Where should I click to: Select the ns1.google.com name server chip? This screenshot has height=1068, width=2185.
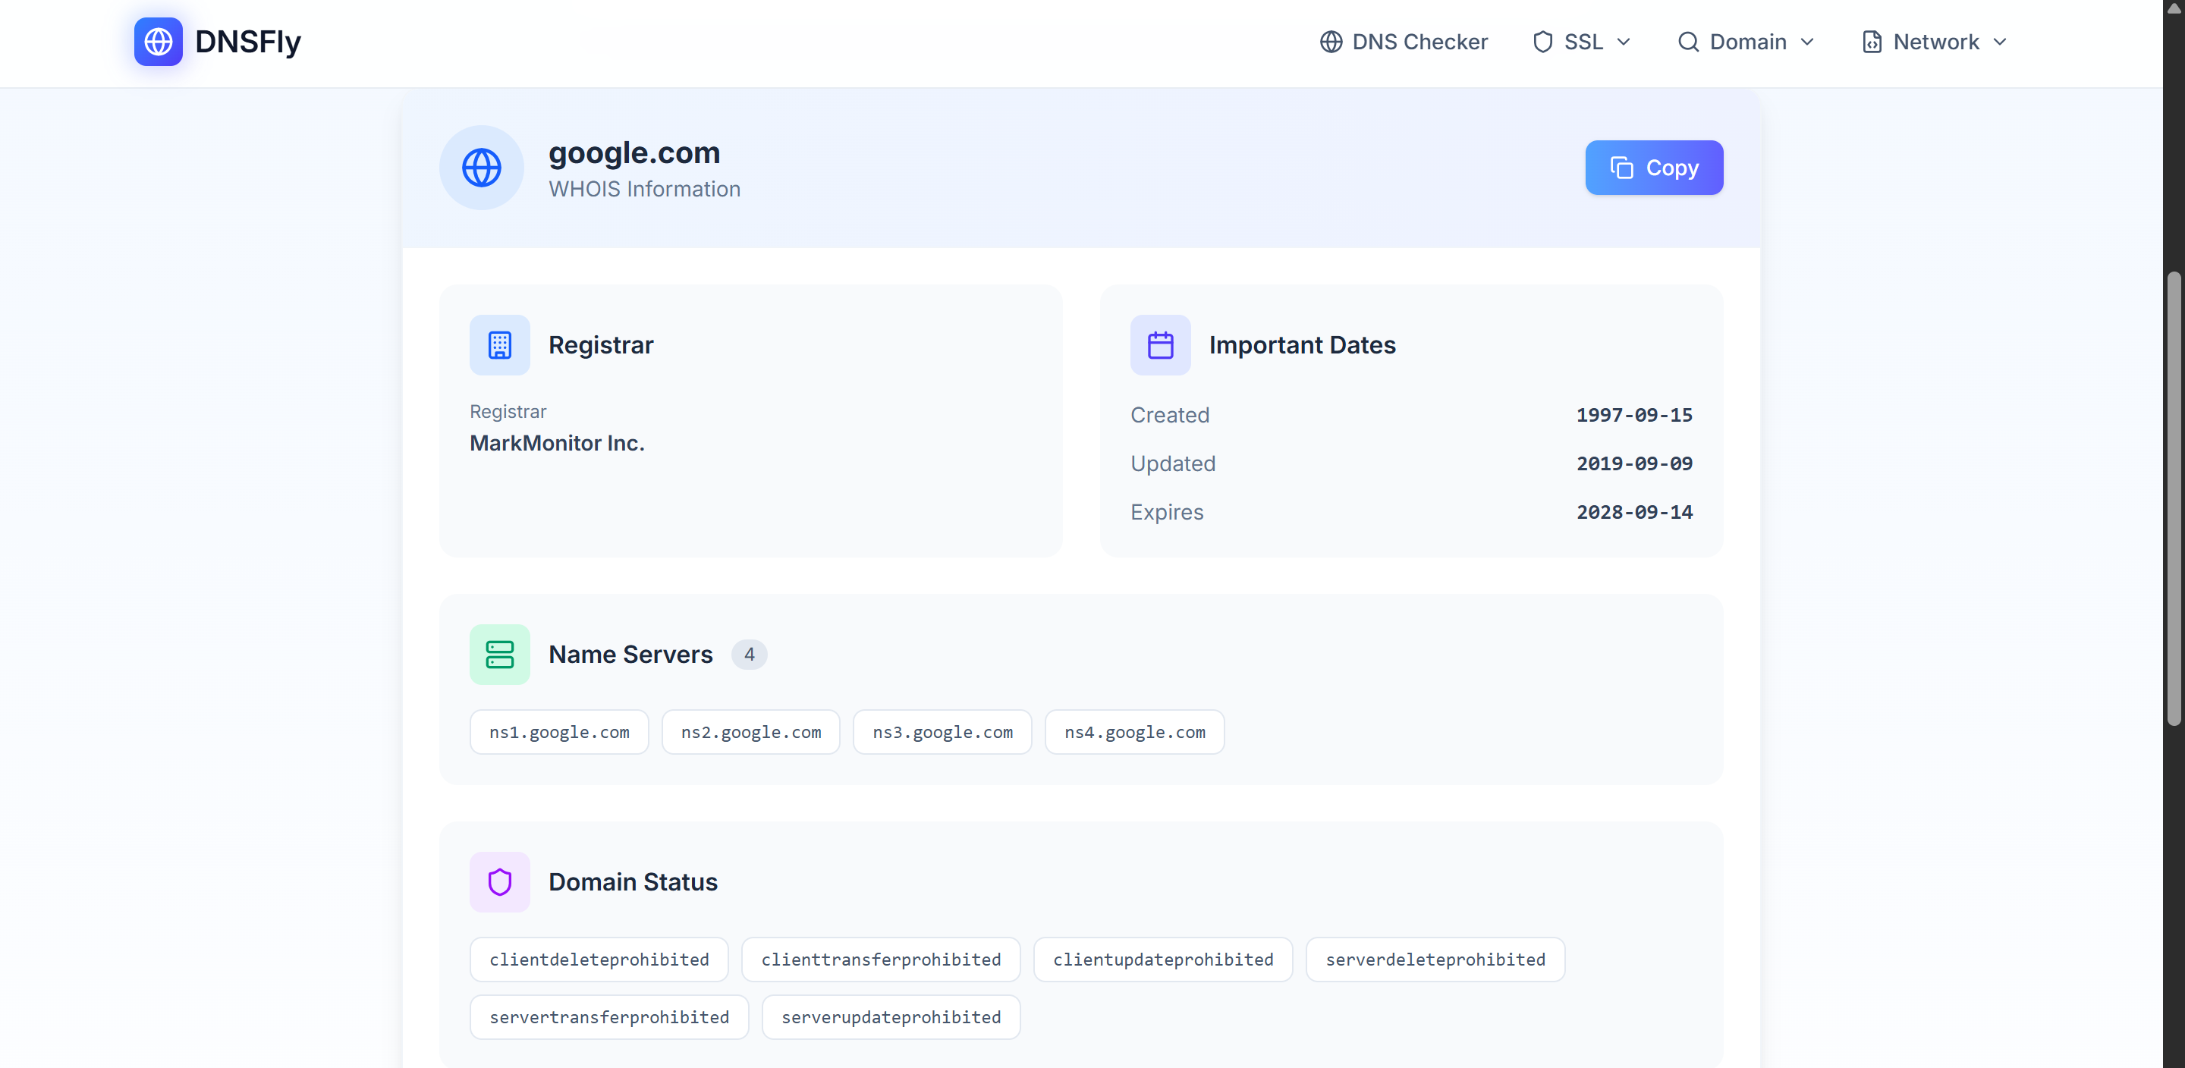(558, 731)
